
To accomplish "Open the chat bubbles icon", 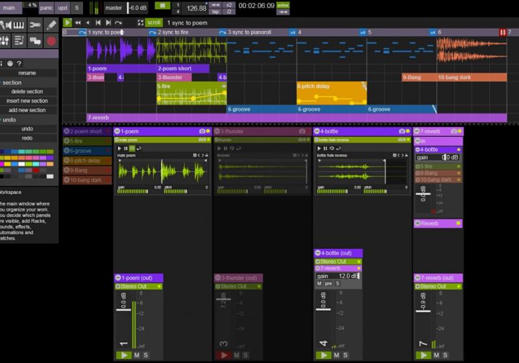I will tap(35, 41).
